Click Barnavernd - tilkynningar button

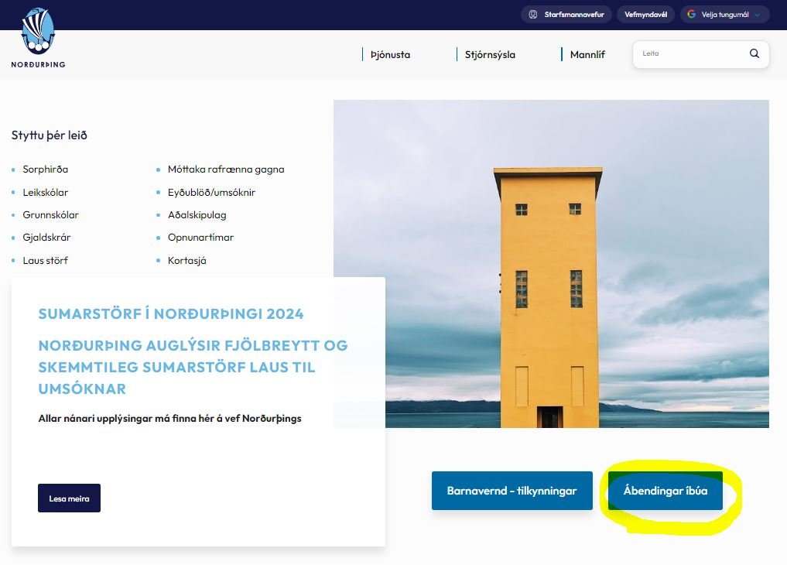[x=512, y=491]
